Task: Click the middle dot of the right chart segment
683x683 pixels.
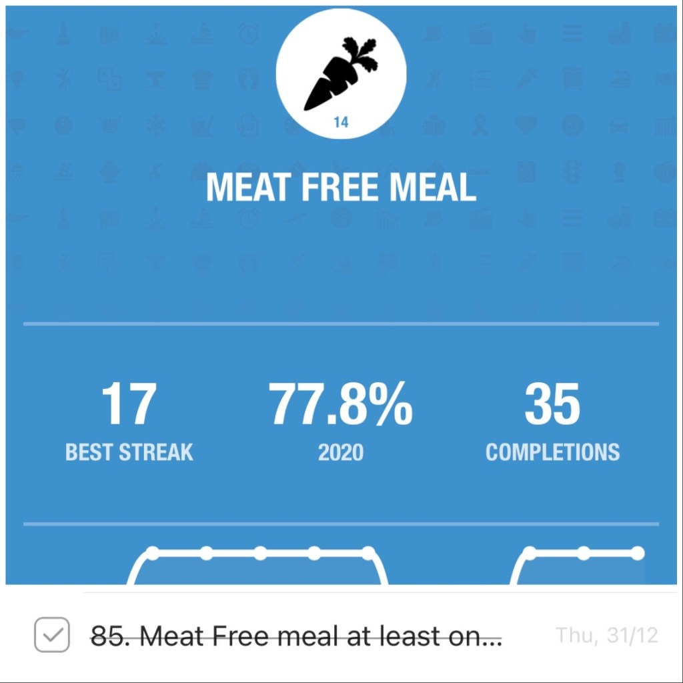Action: click(584, 553)
